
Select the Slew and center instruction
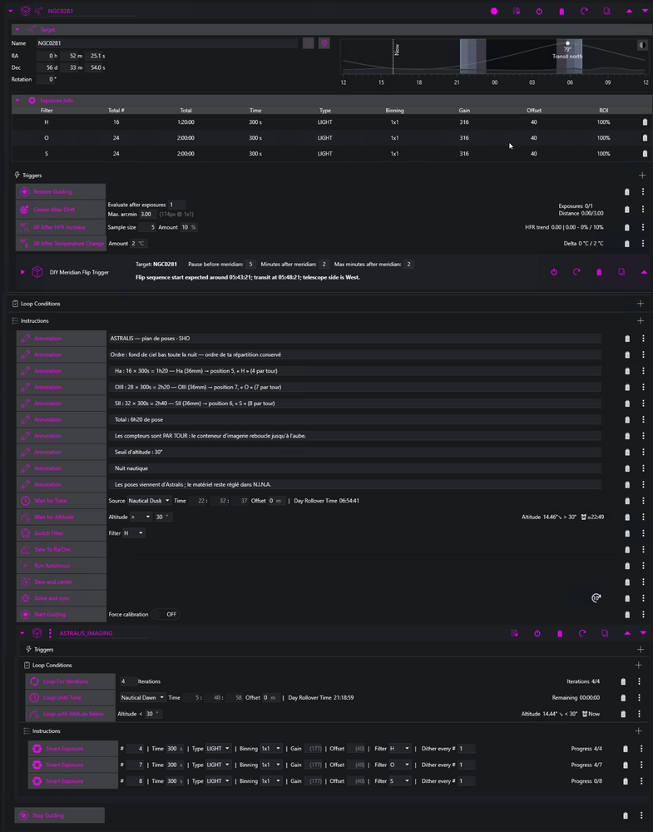[x=62, y=582]
